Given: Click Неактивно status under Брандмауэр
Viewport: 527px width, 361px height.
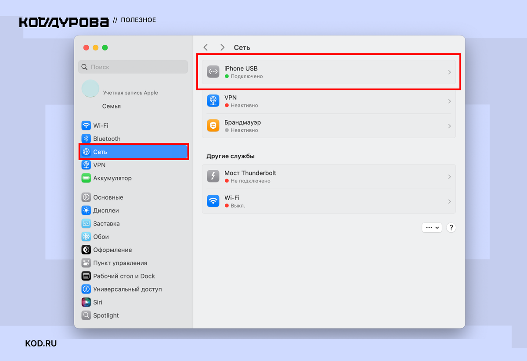Looking at the screenshot, I should (x=244, y=130).
